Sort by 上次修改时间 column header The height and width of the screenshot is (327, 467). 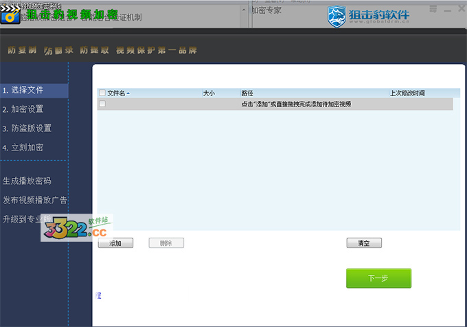click(x=424, y=93)
